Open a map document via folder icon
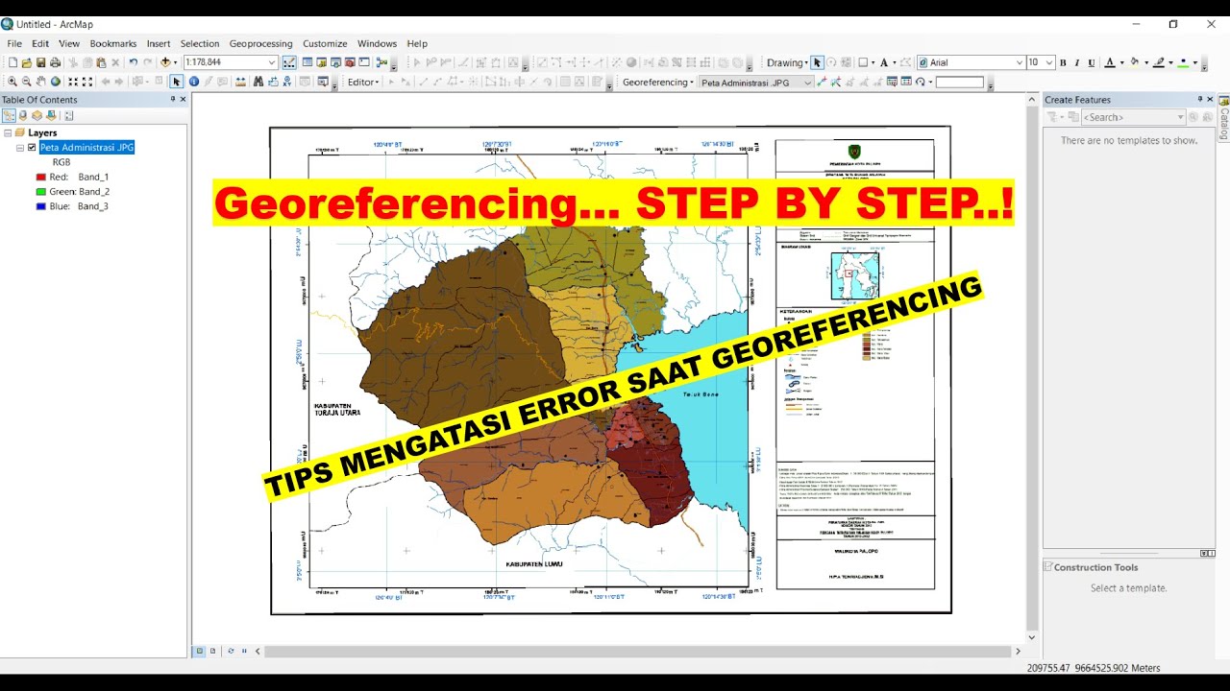 27,62
